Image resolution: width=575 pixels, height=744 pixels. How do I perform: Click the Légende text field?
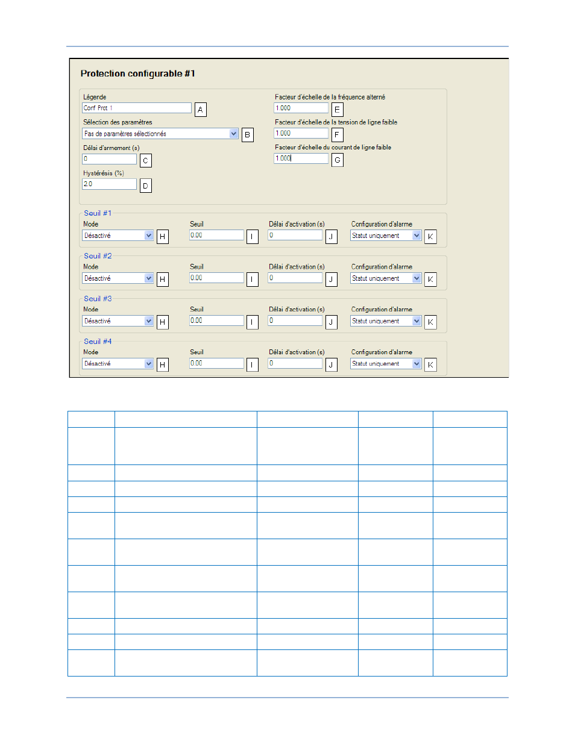(136, 108)
